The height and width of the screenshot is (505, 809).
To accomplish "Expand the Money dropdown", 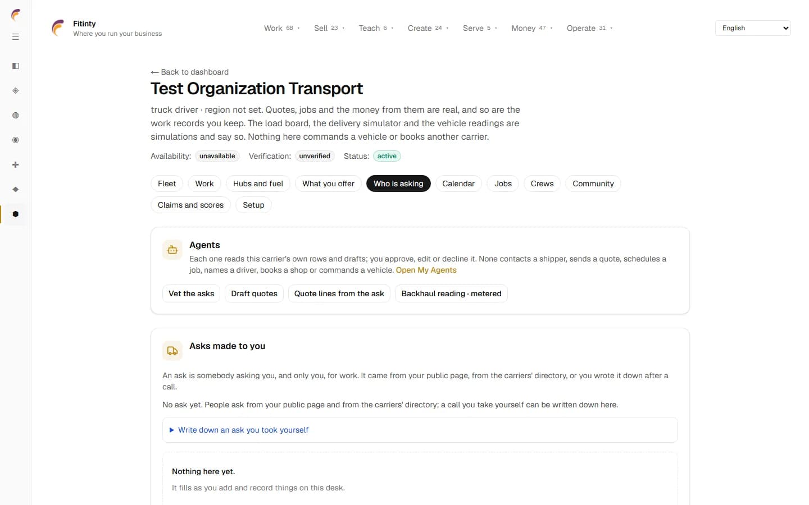I will (x=532, y=28).
